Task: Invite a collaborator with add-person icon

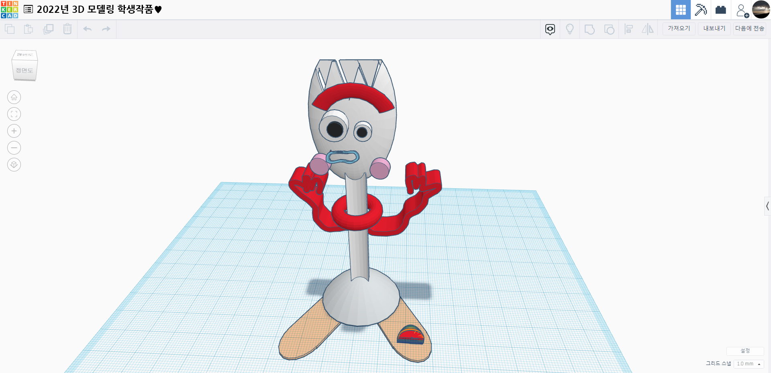Action: pos(742,10)
